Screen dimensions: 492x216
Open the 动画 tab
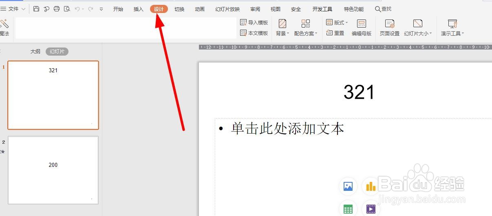click(x=200, y=9)
